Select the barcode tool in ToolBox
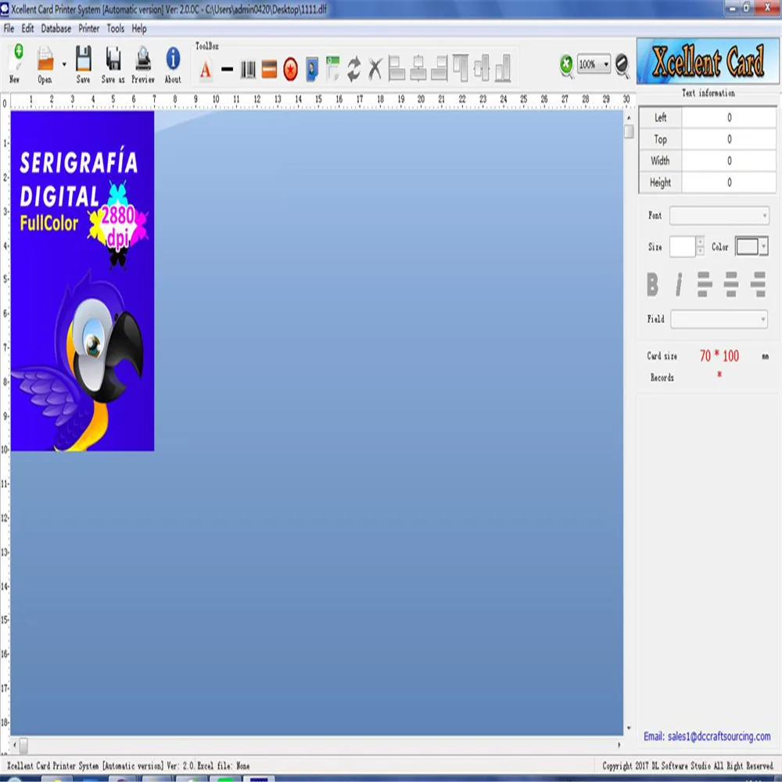This screenshot has width=782, height=782. click(x=248, y=70)
